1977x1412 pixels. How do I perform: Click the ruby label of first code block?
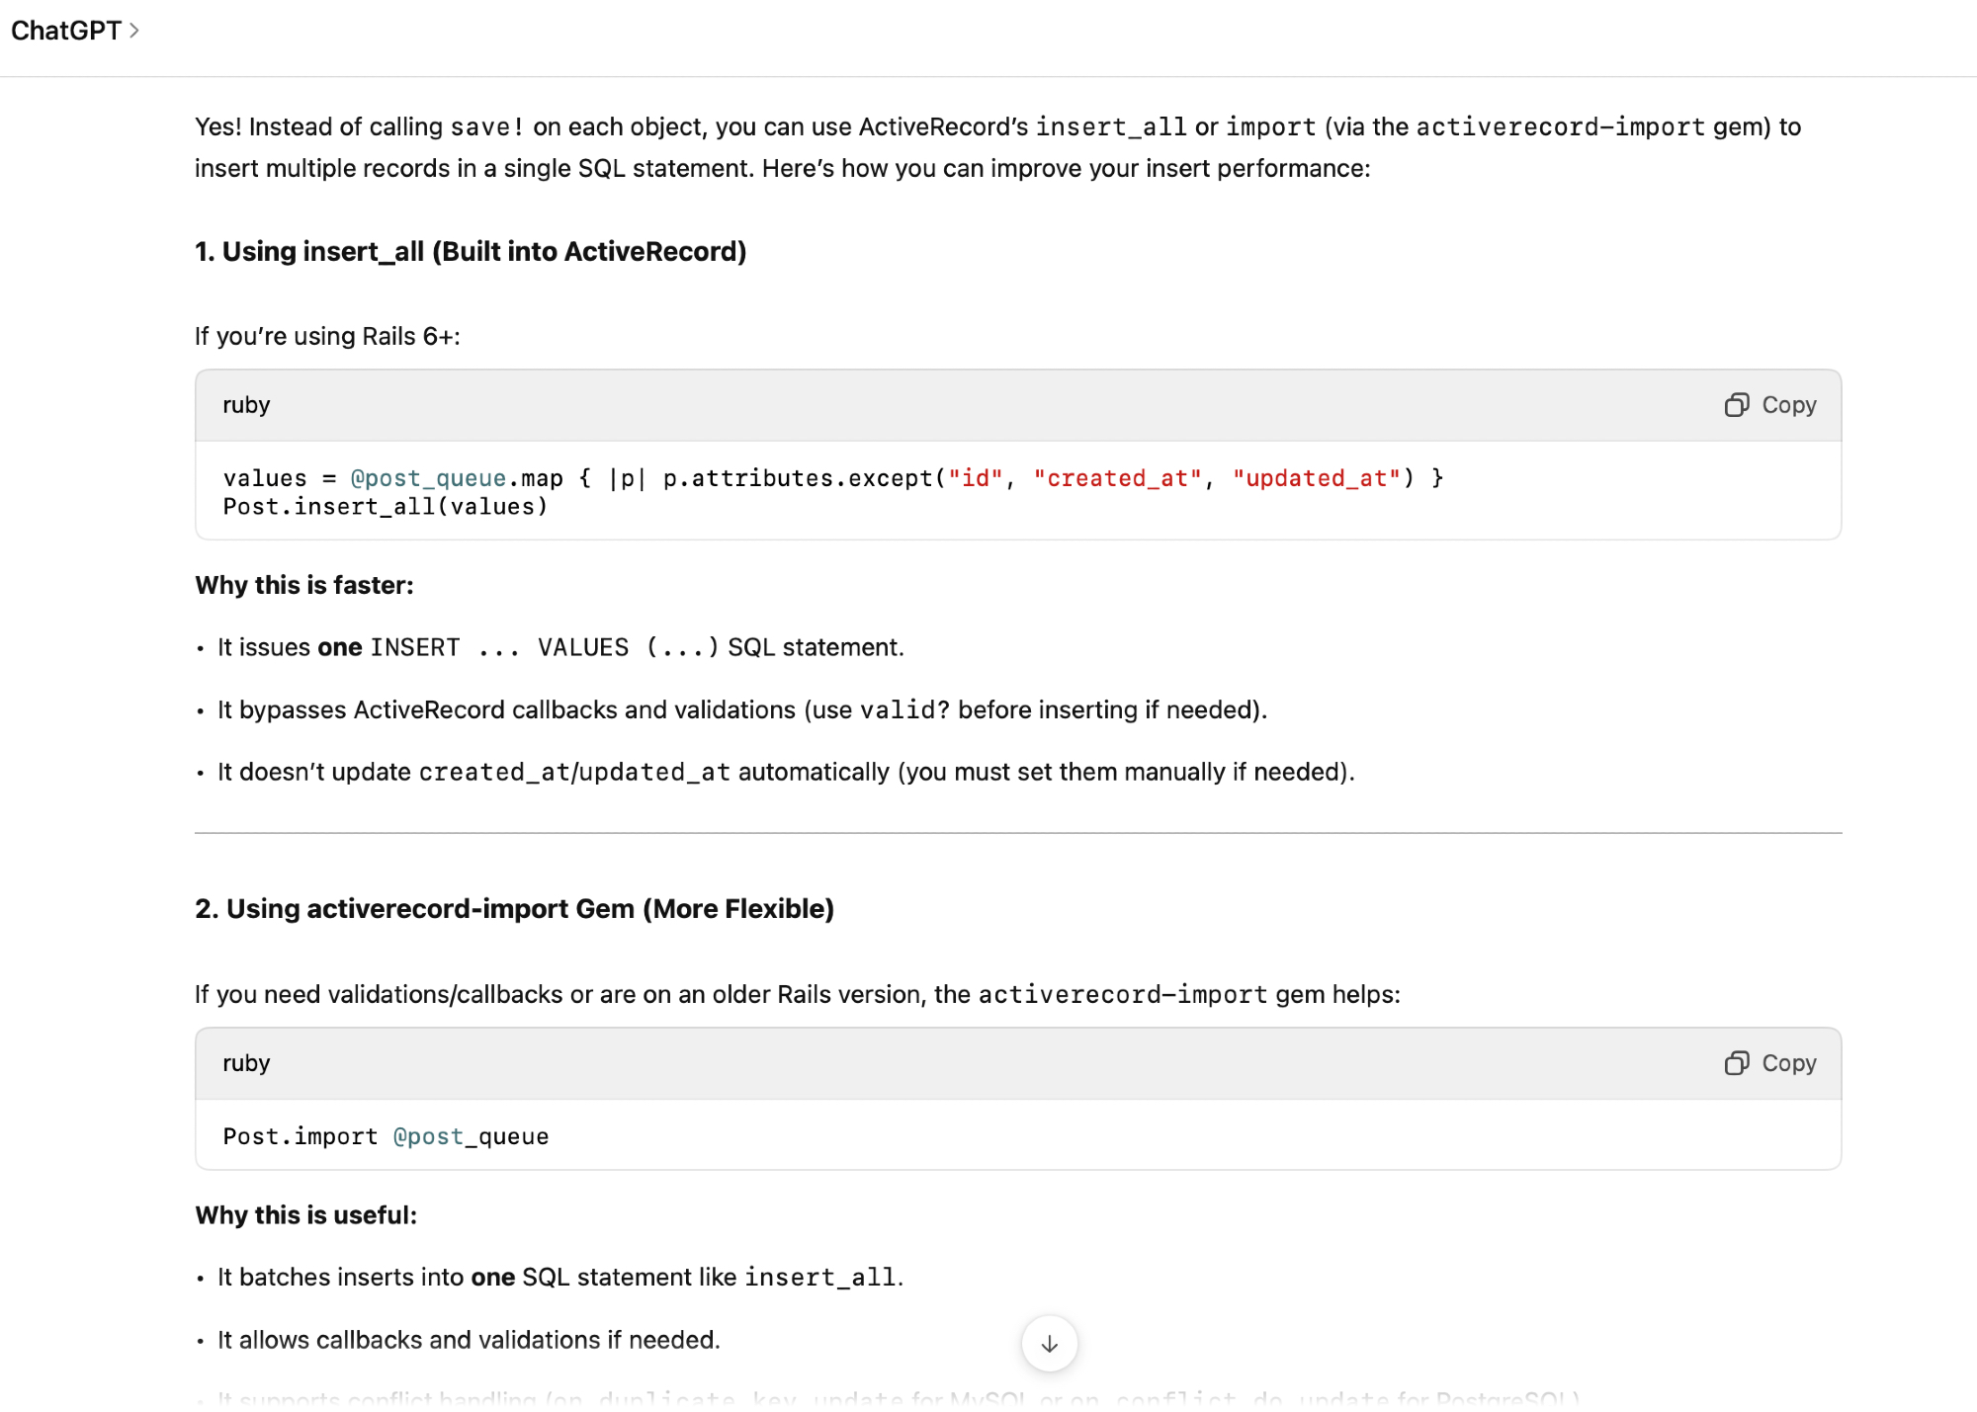pyautogui.click(x=246, y=405)
